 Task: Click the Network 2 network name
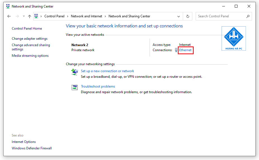click(80, 45)
